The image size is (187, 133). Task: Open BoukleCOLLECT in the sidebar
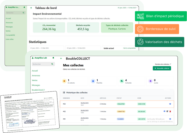point(38,90)
